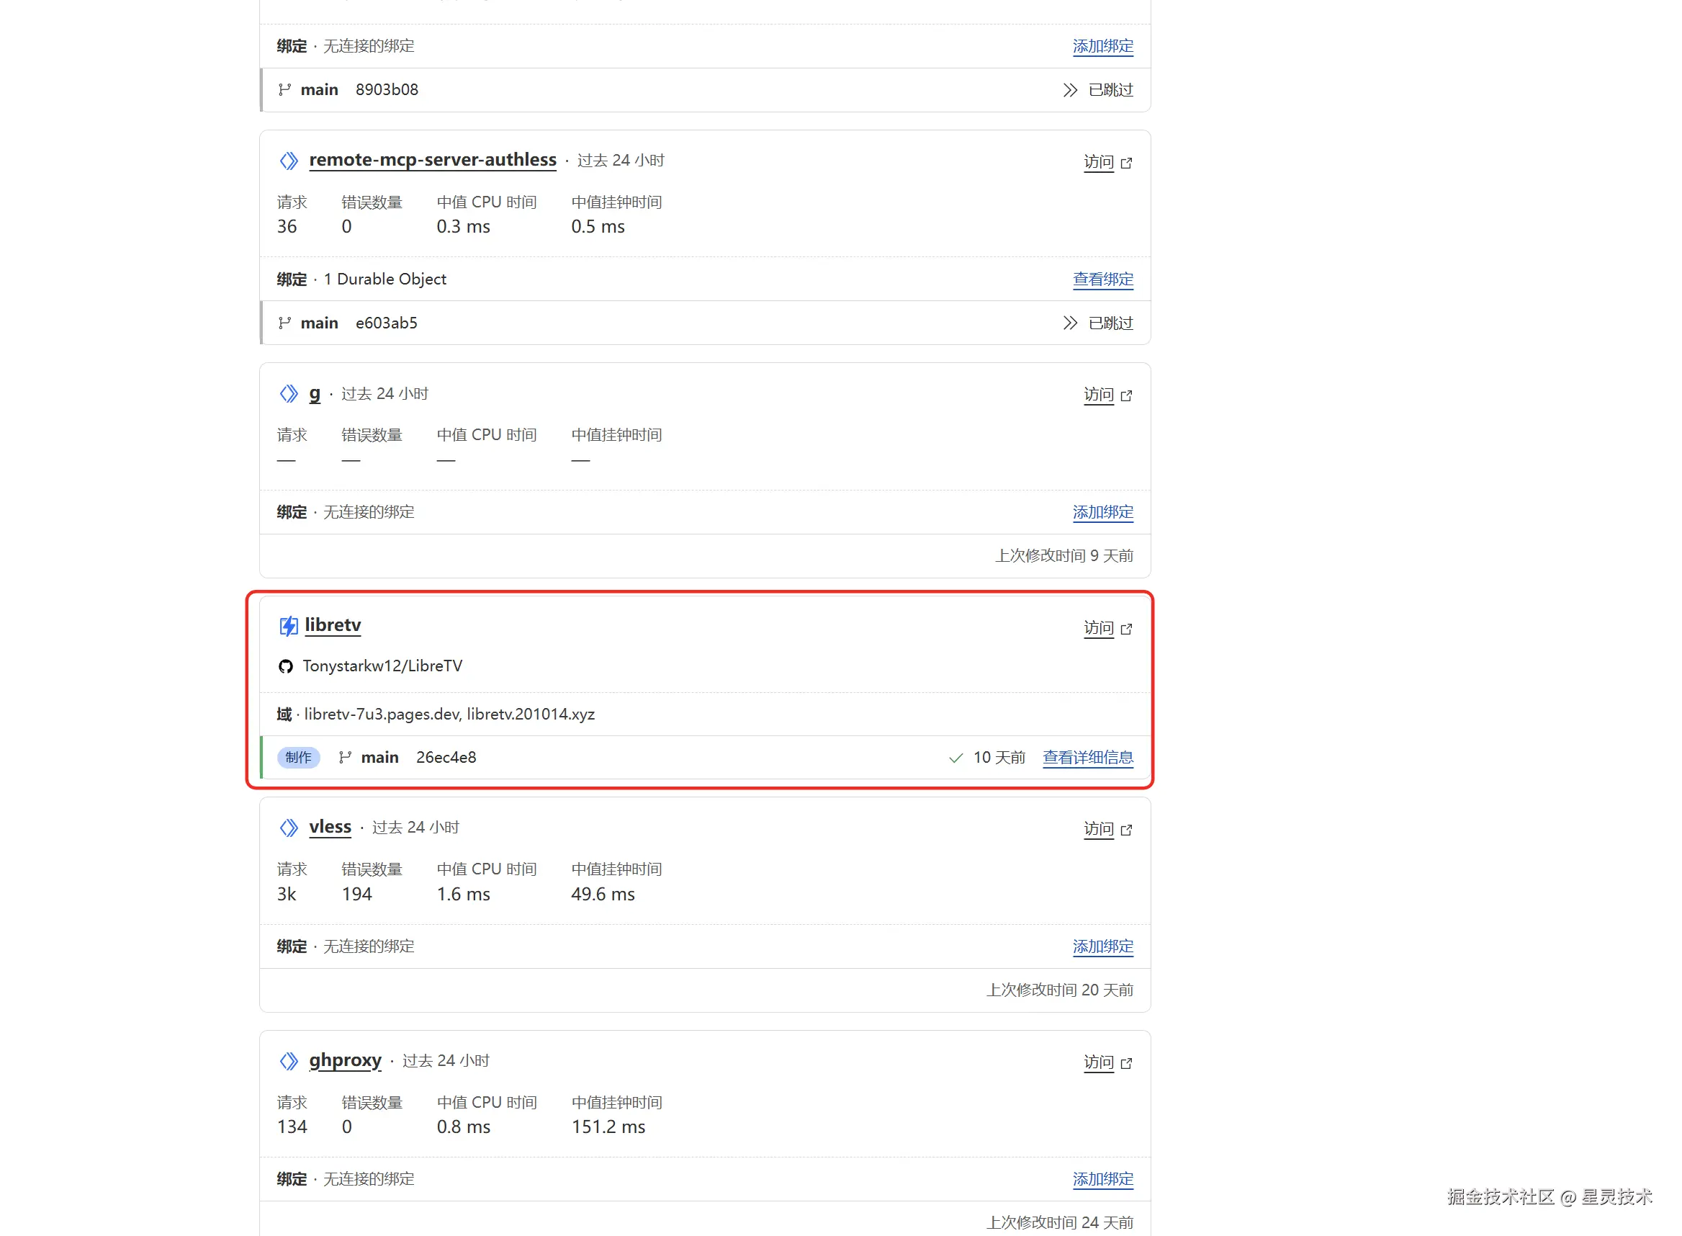
Task: Open the vless worker page
Action: point(330,827)
